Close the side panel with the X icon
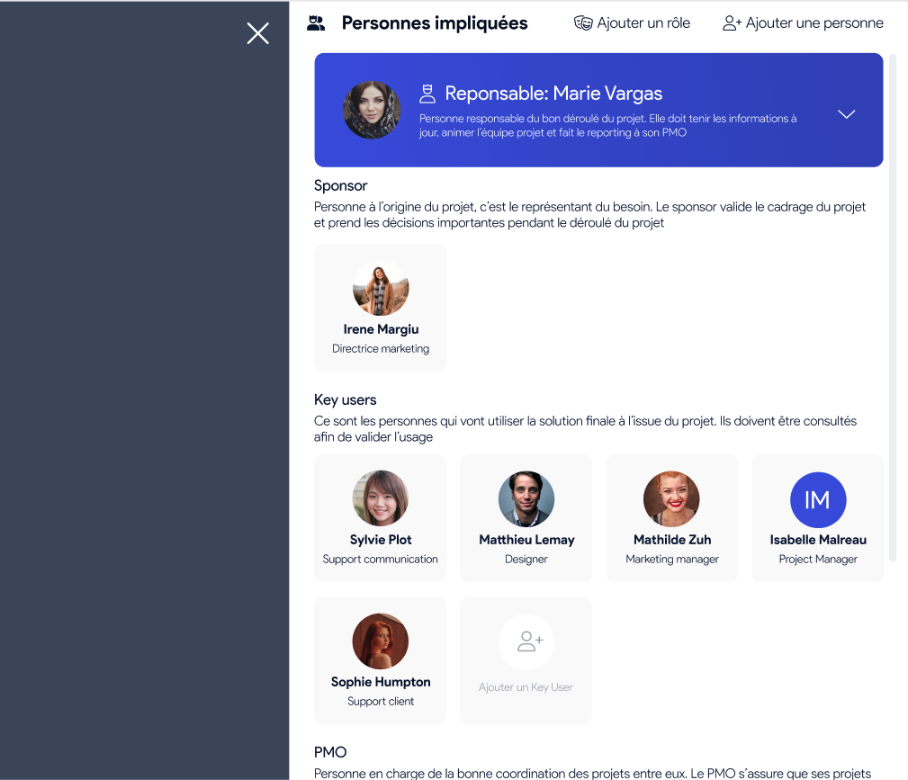Screen dimensions: 908x780 pos(257,33)
